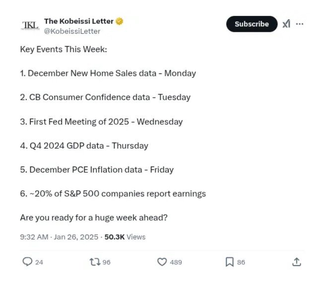Image resolution: width=326 pixels, height=281 pixels.
Task: Click the repost arrows icon
Action: tap(95, 262)
